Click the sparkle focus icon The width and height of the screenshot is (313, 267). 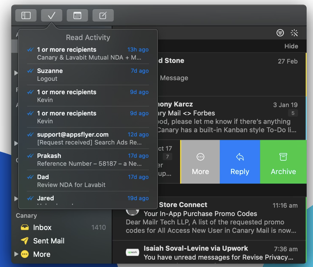coord(294,33)
